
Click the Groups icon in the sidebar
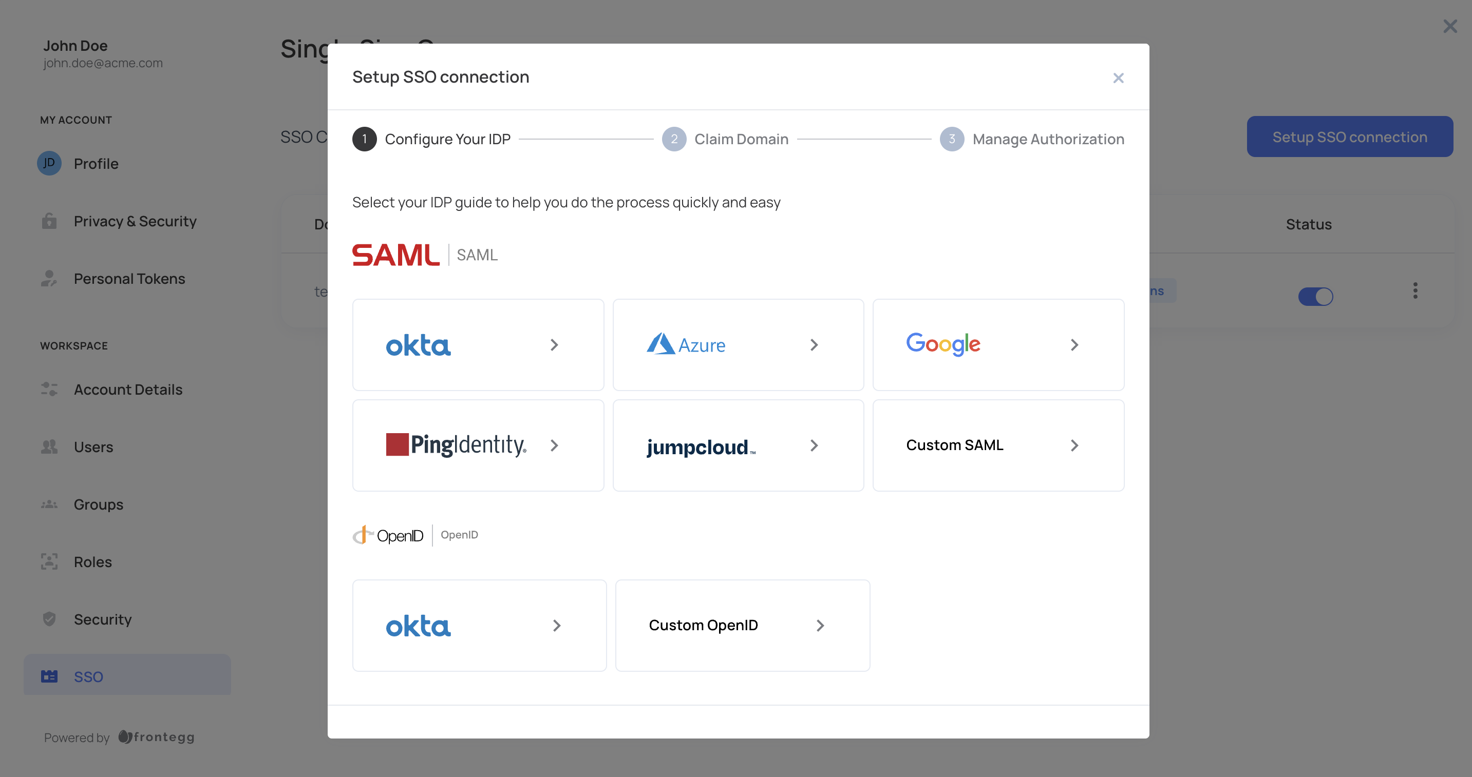click(49, 504)
